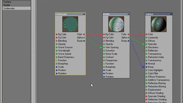
Task: Click the Color Filter input connector
Action: [146, 74]
